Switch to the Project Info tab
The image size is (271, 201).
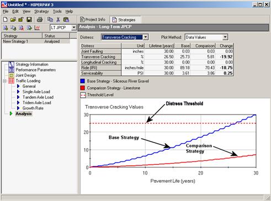(x=93, y=19)
